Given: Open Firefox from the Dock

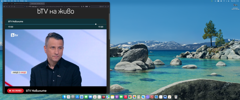Looking at the screenshot, I should (x=104, y=97).
